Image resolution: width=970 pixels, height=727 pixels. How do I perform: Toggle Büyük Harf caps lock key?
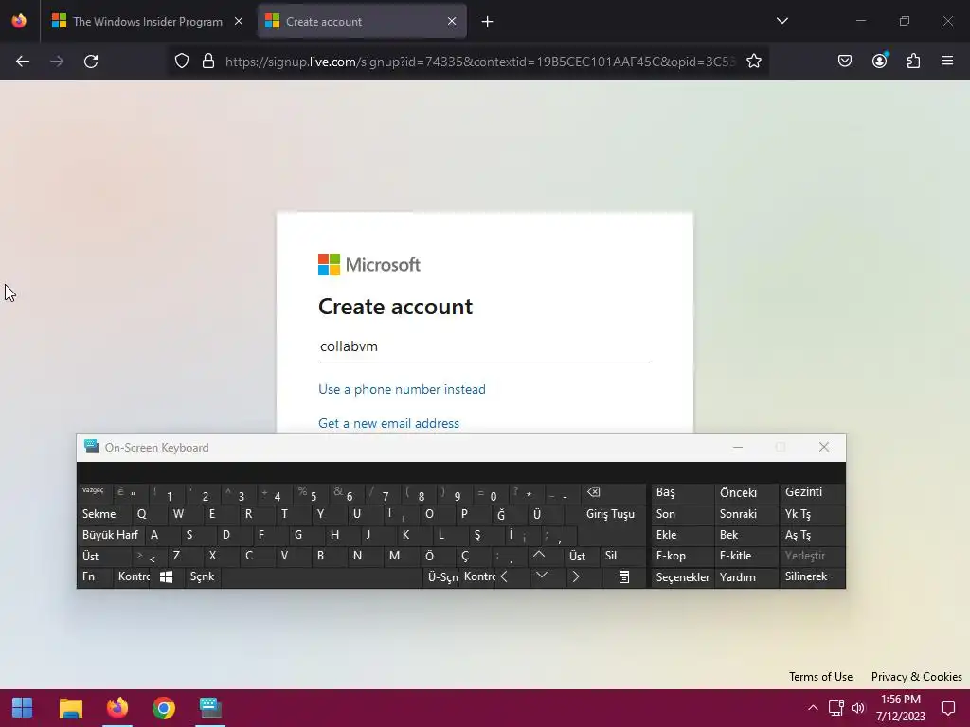(x=110, y=535)
